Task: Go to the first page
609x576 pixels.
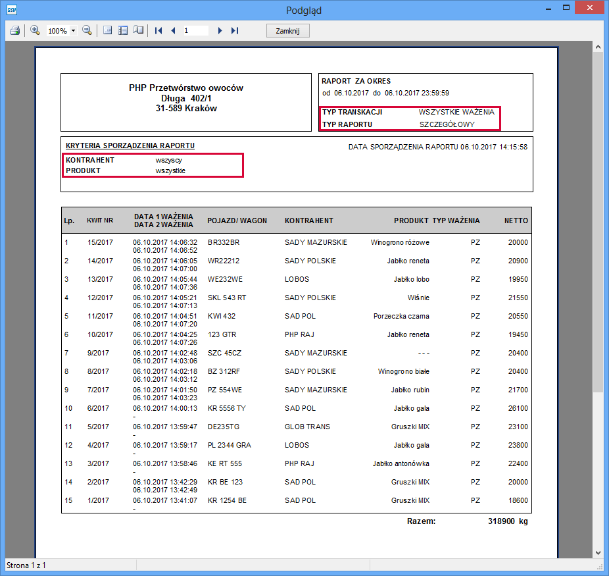Action: point(158,31)
